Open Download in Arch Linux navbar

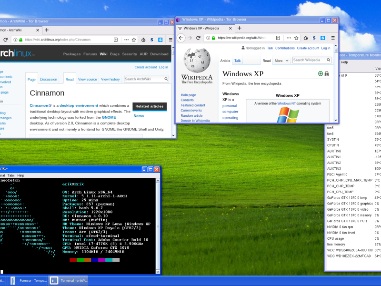(159, 54)
